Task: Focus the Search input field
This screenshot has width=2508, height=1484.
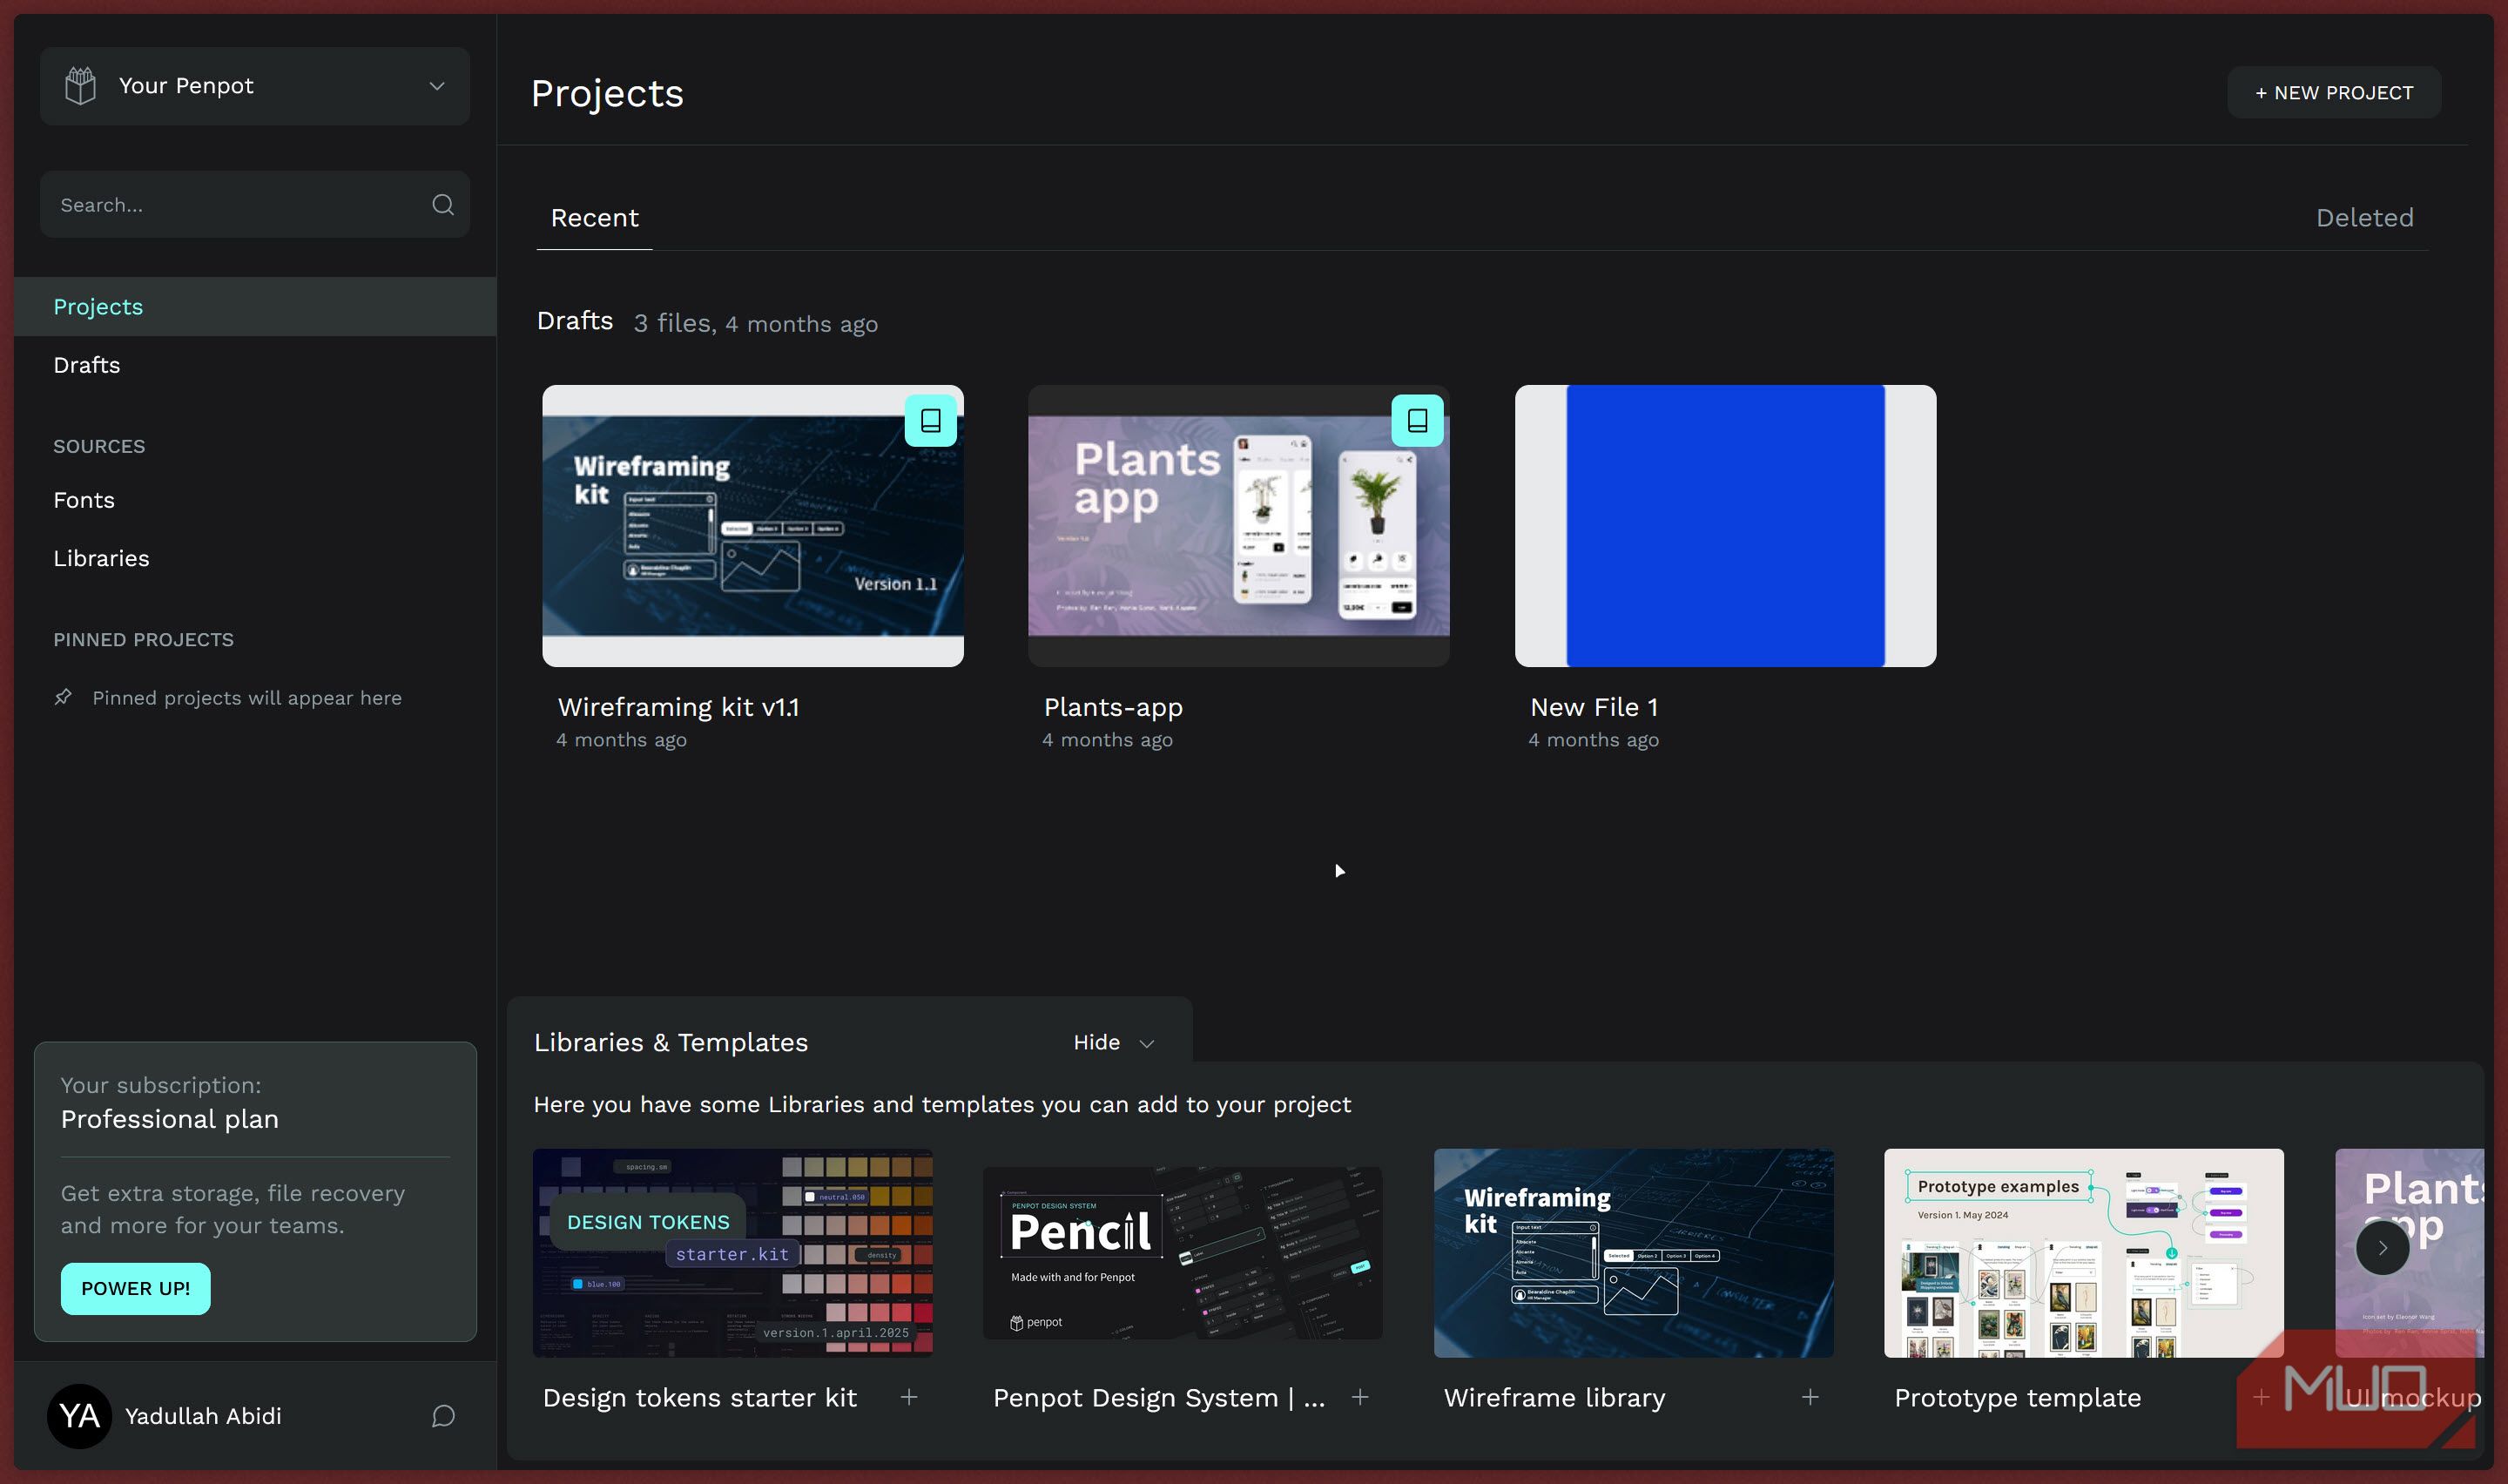Action: [255, 204]
